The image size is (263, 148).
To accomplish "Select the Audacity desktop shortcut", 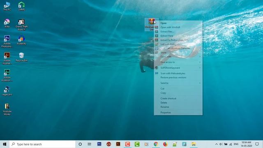I will (21, 40).
